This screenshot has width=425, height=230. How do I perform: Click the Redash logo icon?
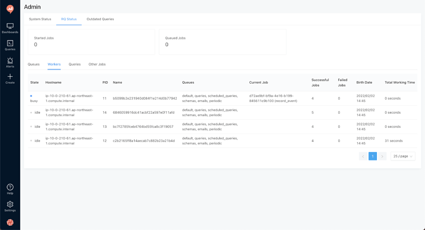[10, 9]
